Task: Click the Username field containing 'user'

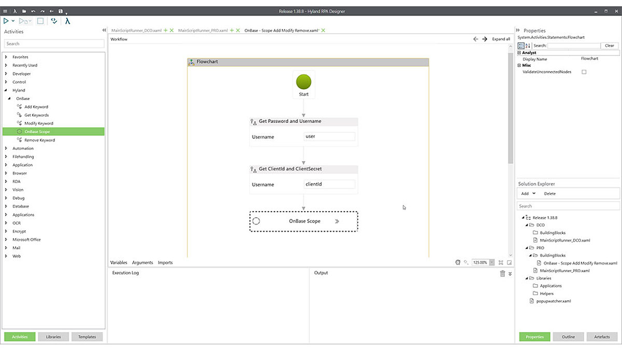Action: (x=330, y=137)
